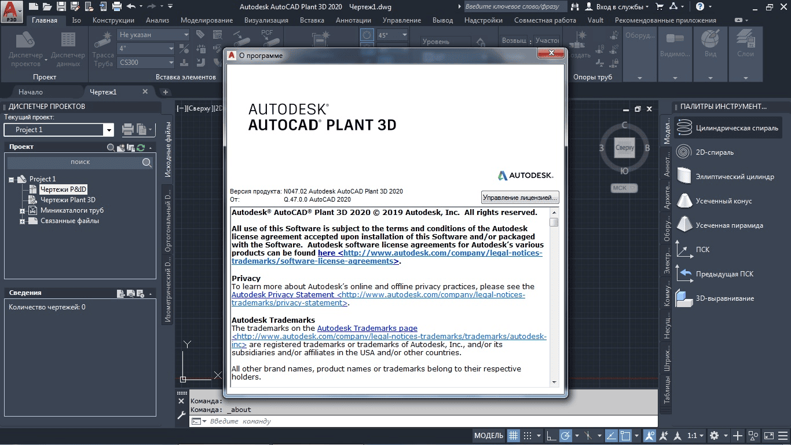Screen dimensions: 791x445
Task: Click the Диспетчер данных ribbon icon
Action: coord(68,49)
